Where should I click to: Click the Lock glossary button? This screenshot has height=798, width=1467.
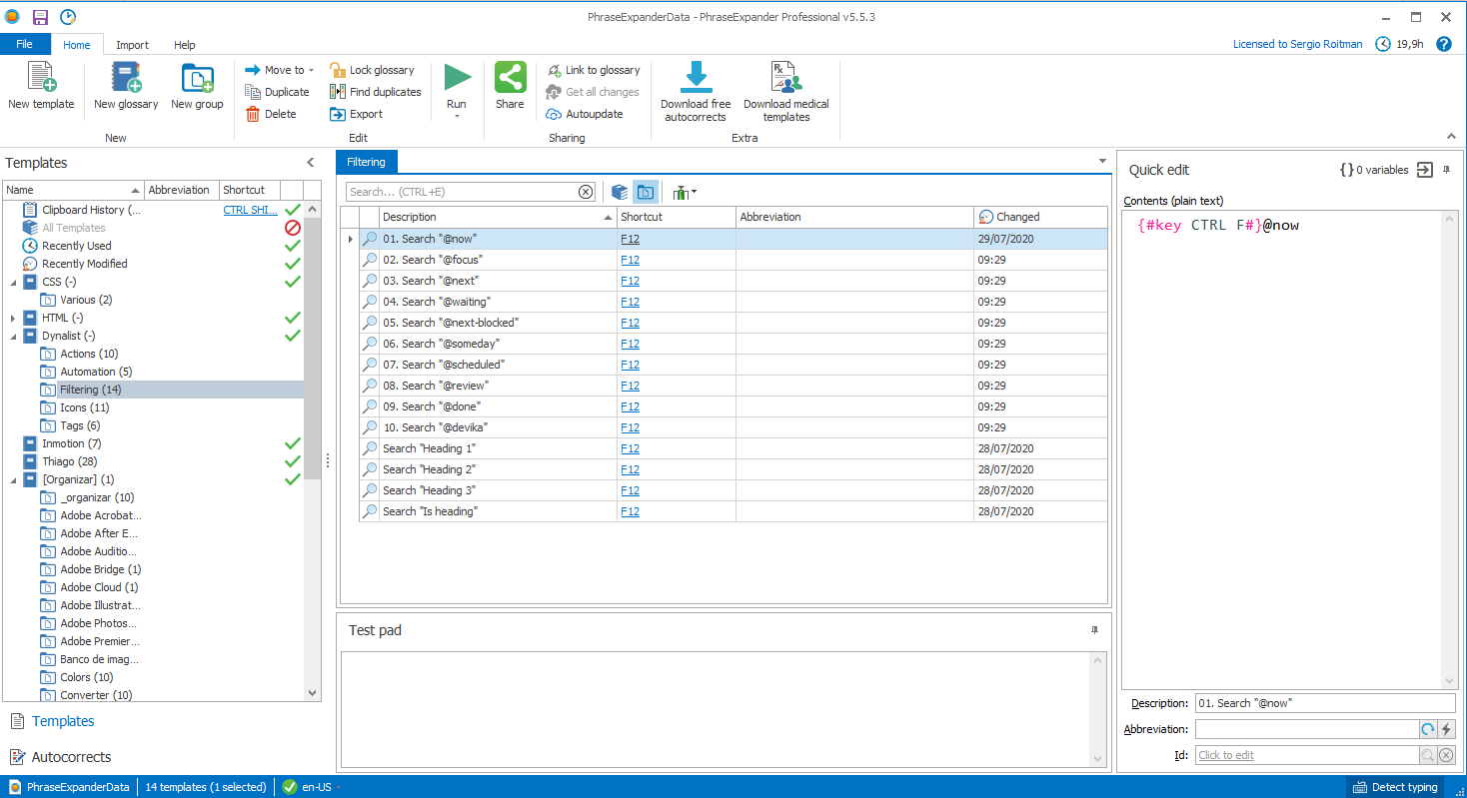[372, 70]
